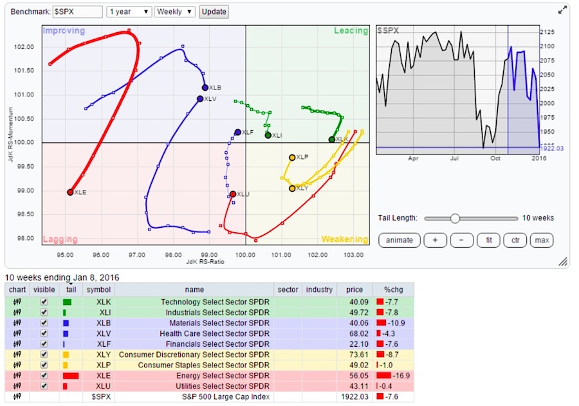The width and height of the screenshot is (579, 406).
Task: Click price cell 1922.03 for $SPX
Action: 354,397
